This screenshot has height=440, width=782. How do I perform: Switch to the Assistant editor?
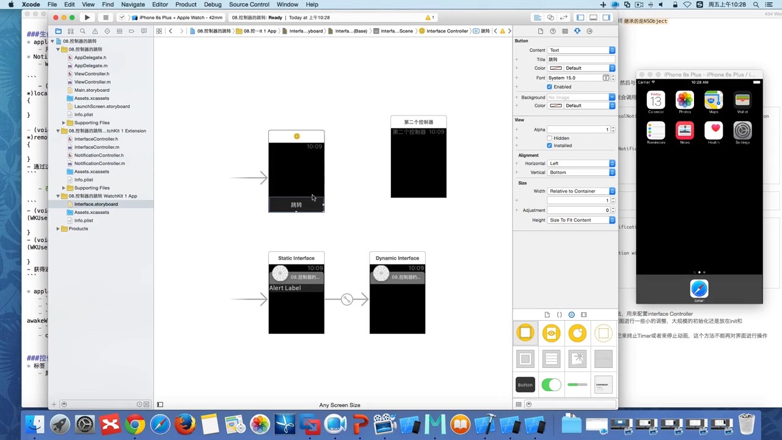point(550,18)
